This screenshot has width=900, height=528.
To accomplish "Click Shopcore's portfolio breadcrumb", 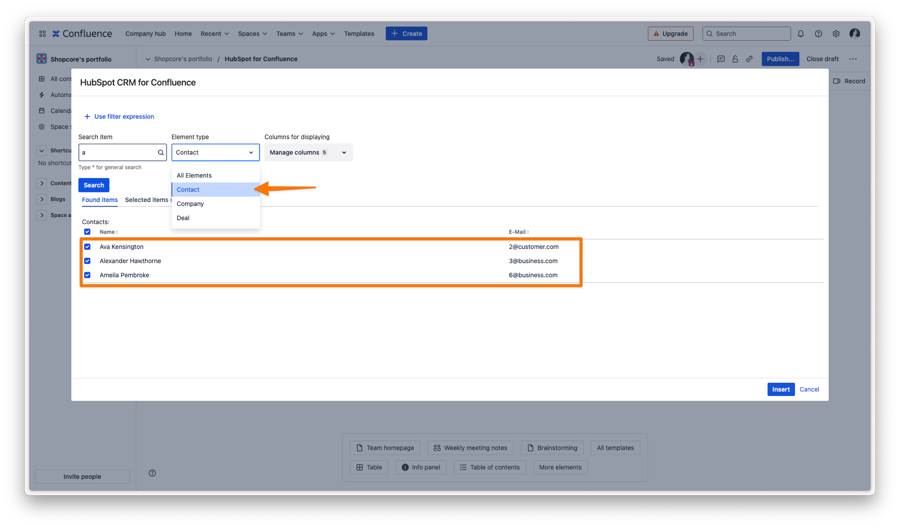I will click(183, 59).
